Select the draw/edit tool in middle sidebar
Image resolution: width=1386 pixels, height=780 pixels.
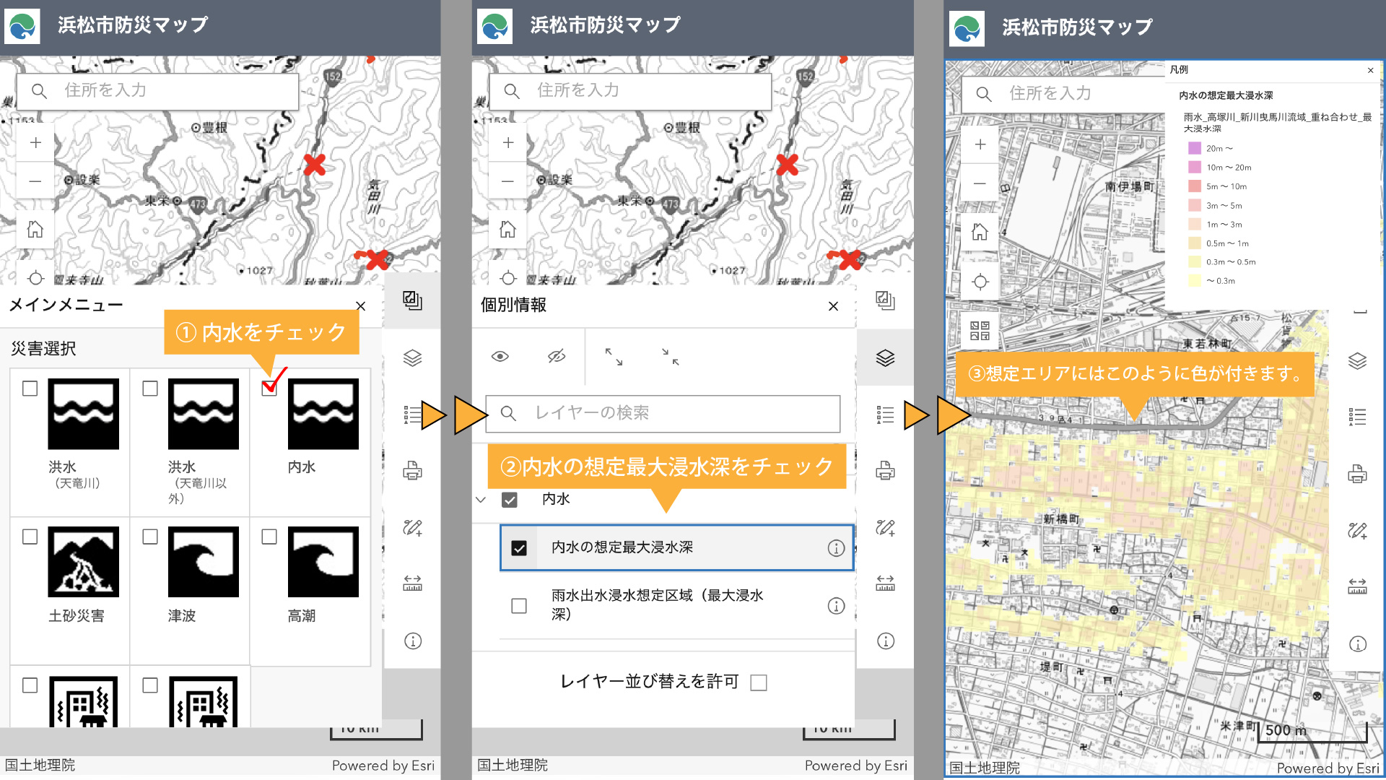(885, 528)
